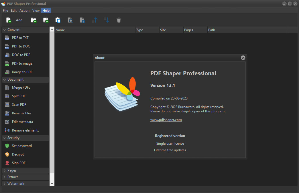This screenshot has width=299, height=193.
Task: Click the Preview file magnifier icon
Action: point(70,20)
